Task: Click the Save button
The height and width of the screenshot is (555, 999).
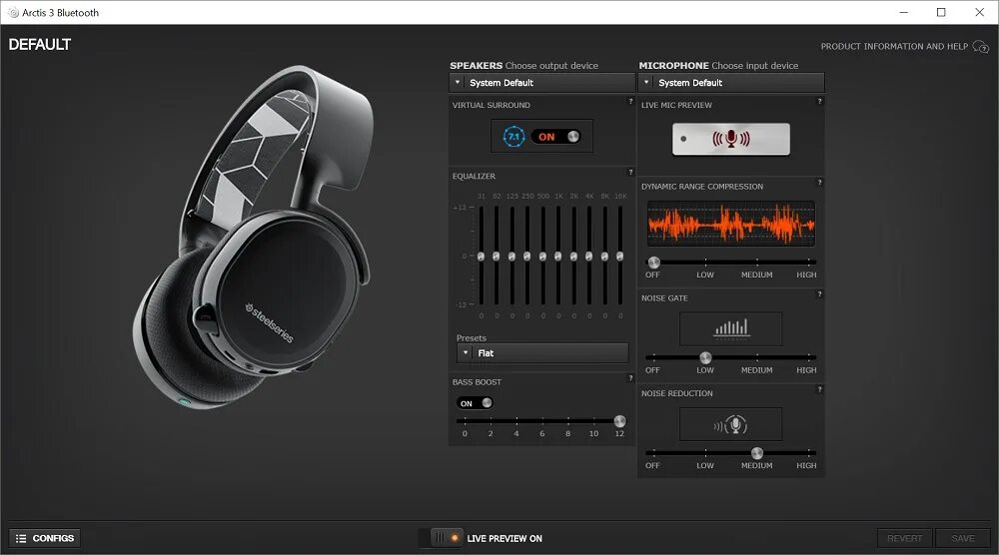Action: (x=963, y=538)
